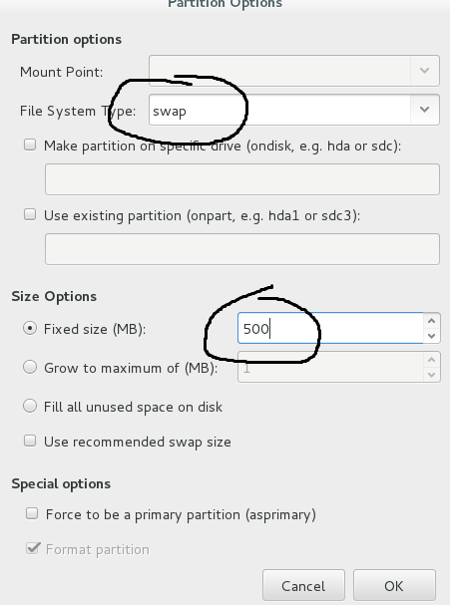Viewport: 450px width, 605px height.
Task: Enable Use existing partition checkbox
Action: click(30, 214)
